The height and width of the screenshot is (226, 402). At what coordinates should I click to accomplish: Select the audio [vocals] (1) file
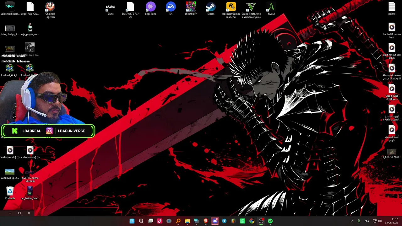[x=30, y=152]
